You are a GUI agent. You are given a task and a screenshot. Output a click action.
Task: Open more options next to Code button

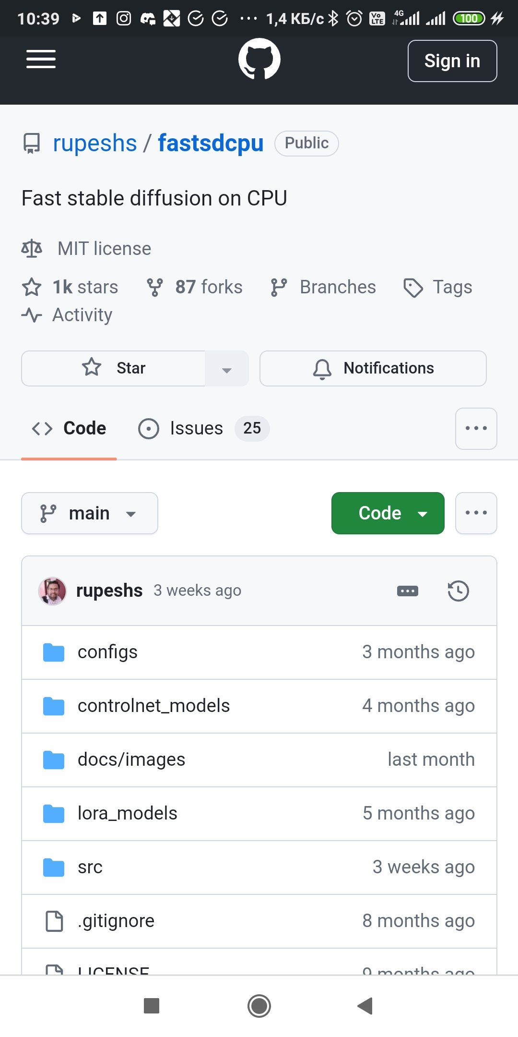point(476,513)
